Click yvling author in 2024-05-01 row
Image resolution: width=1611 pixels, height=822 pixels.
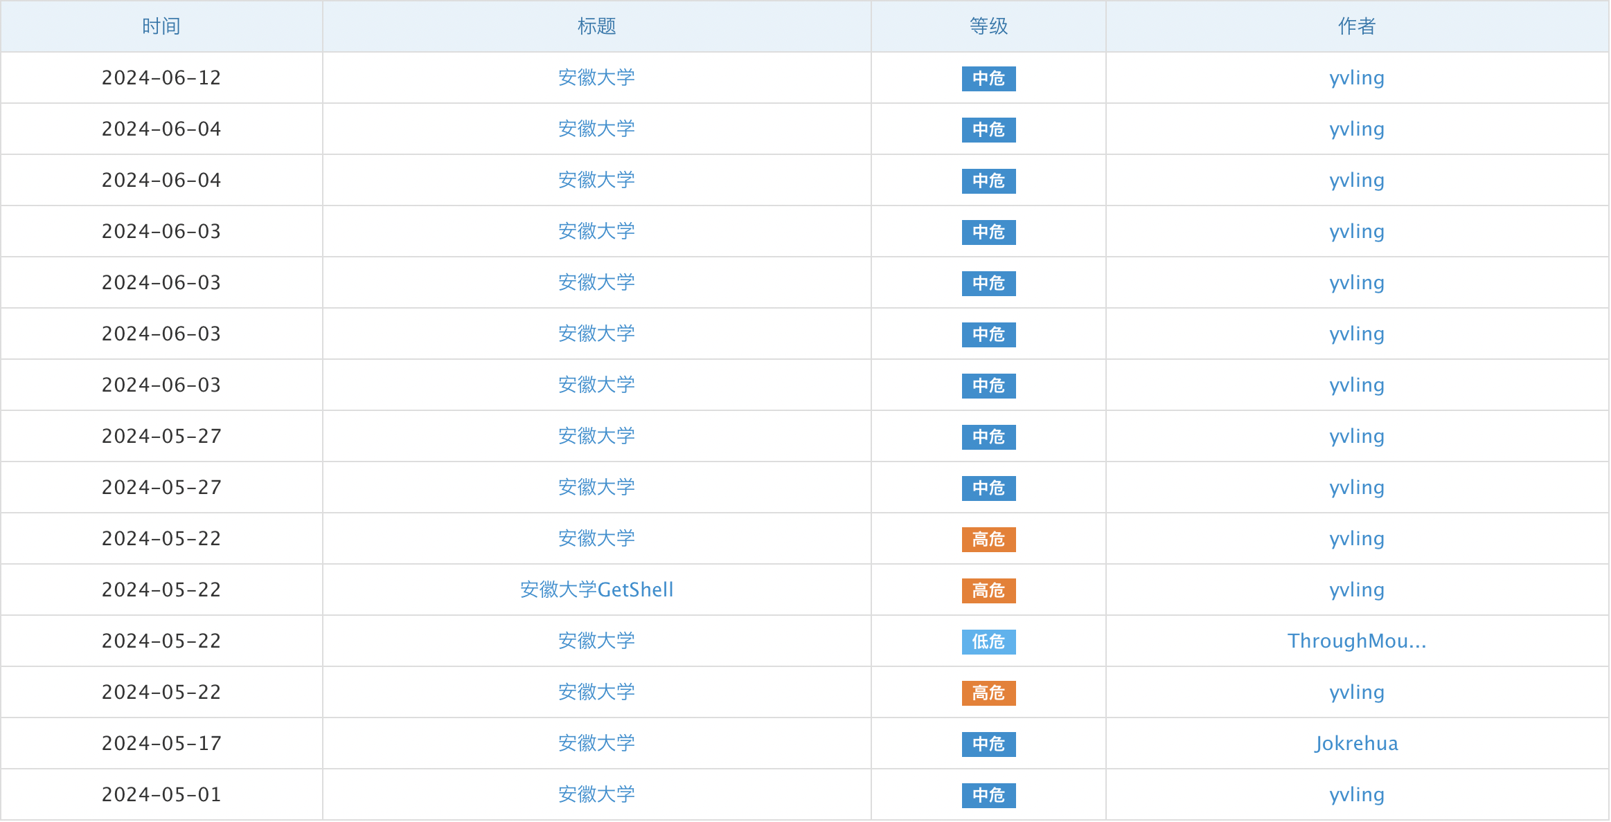tap(1356, 794)
